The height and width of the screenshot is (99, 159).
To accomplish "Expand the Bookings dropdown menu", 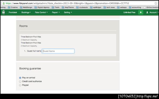I will pos(26,12).
